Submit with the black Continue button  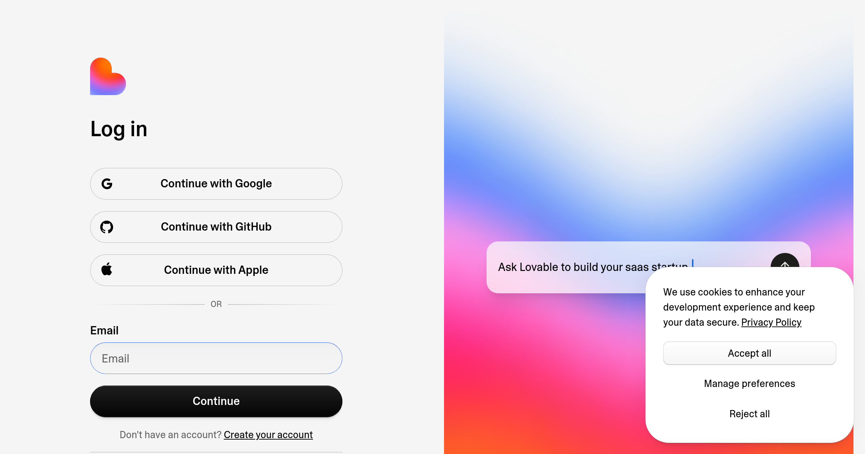pyautogui.click(x=216, y=401)
